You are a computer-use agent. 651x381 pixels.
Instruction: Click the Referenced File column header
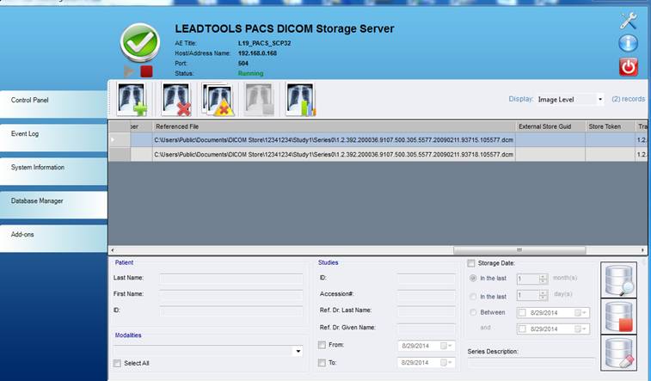(334, 126)
